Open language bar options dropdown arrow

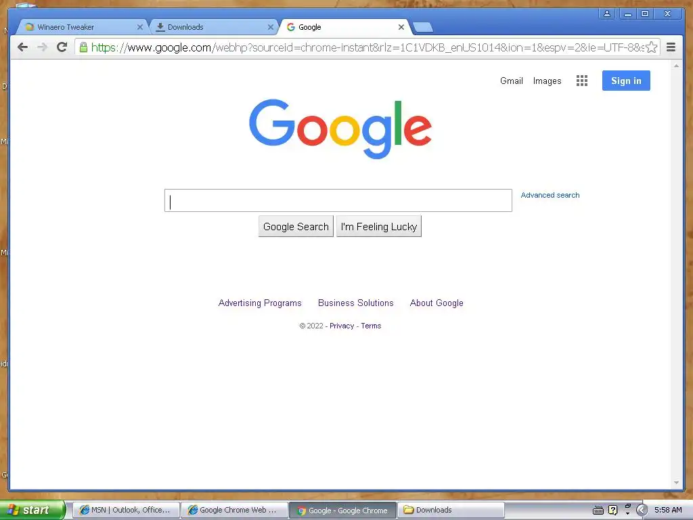pyautogui.click(x=627, y=514)
